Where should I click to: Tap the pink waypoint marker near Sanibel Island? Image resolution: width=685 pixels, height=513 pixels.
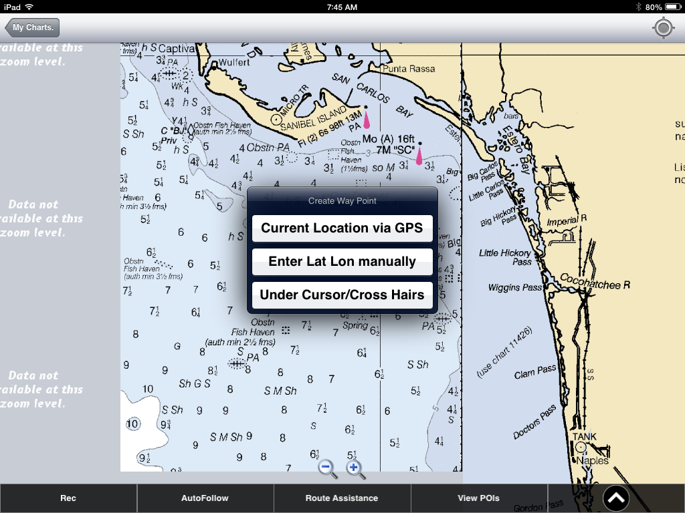pyautogui.click(x=367, y=119)
